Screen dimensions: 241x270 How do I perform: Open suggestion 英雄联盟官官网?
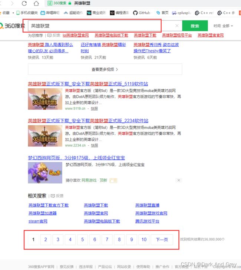[211, 35]
